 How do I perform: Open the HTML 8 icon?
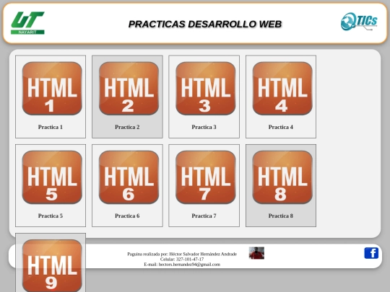click(282, 177)
